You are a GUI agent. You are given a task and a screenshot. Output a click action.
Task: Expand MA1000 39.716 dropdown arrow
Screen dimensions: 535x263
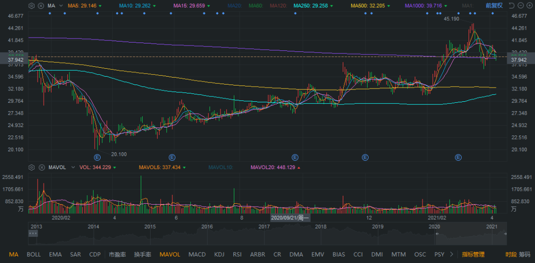446,6
